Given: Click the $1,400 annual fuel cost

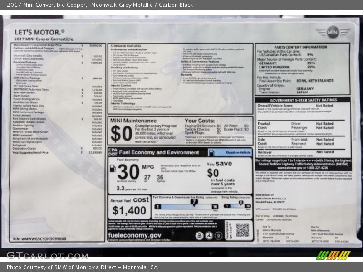Looking at the screenshot, I should (x=129, y=210).
